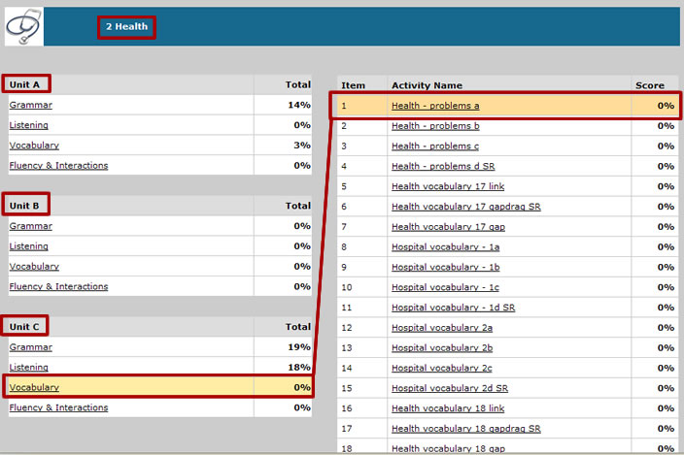This screenshot has width=684, height=455.
Task: Open activity Health - problems d SR
Action: tap(442, 167)
